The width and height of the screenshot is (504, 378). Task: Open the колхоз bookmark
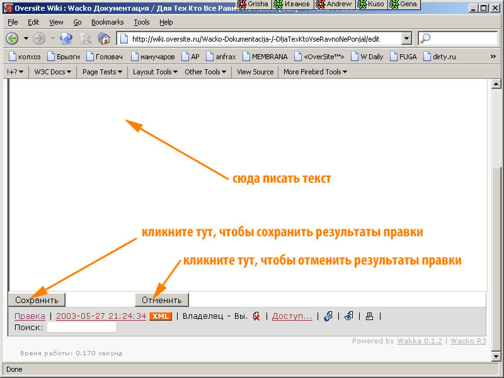coord(24,56)
